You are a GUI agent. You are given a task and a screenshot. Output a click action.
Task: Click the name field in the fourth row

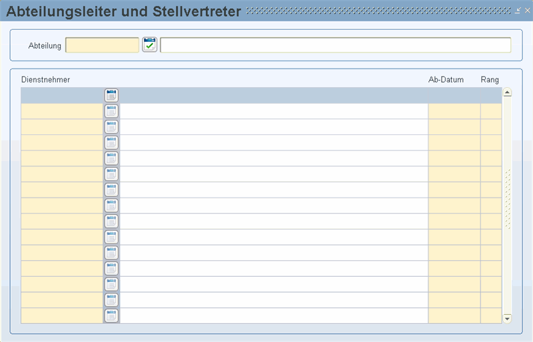pos(274,142)
